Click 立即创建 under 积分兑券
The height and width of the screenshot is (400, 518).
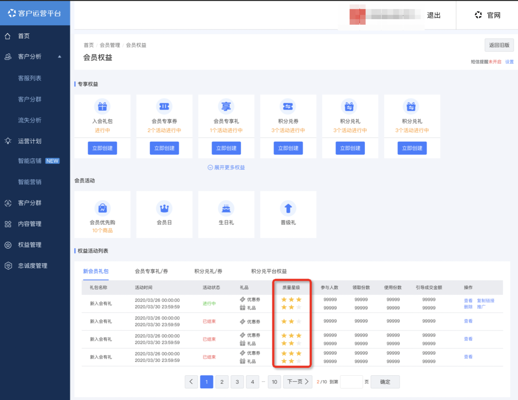(x=288, y=148)
